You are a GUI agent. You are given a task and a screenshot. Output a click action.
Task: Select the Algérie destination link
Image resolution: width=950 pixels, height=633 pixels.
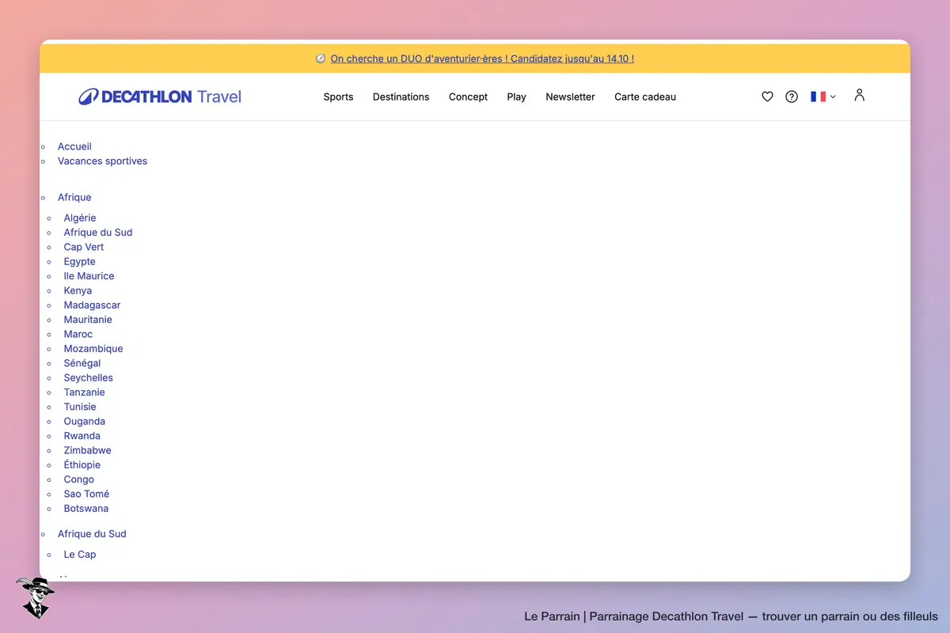tap(80, 218)
